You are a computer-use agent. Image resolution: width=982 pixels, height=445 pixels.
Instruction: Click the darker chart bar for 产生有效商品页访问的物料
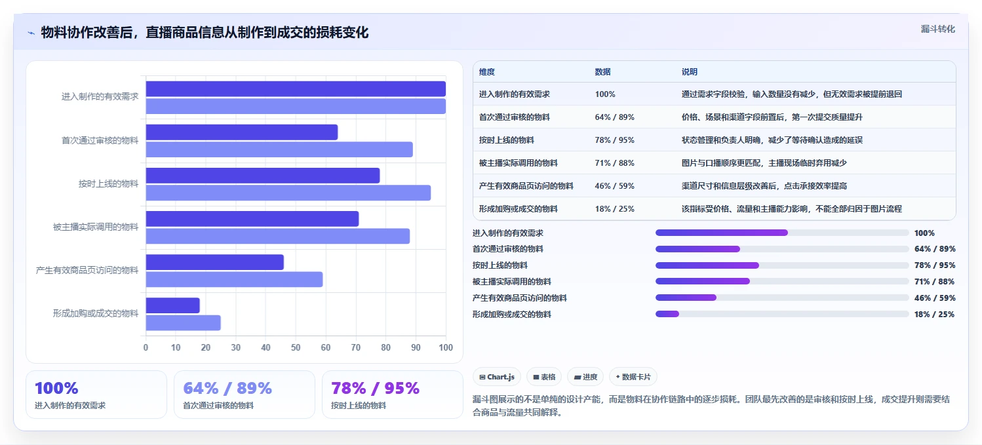tap(214, 262)
